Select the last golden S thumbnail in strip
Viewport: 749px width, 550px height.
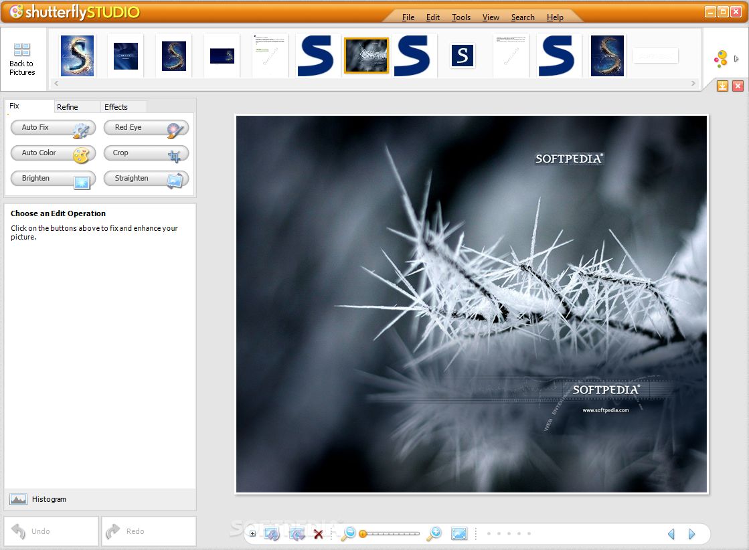coord(607,56)
